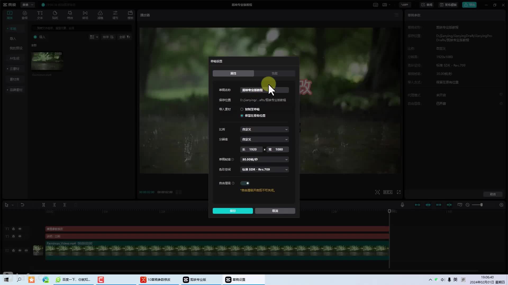Click the microphone record icon
This screenshot has width=508, height=285.
coord(402,205)
